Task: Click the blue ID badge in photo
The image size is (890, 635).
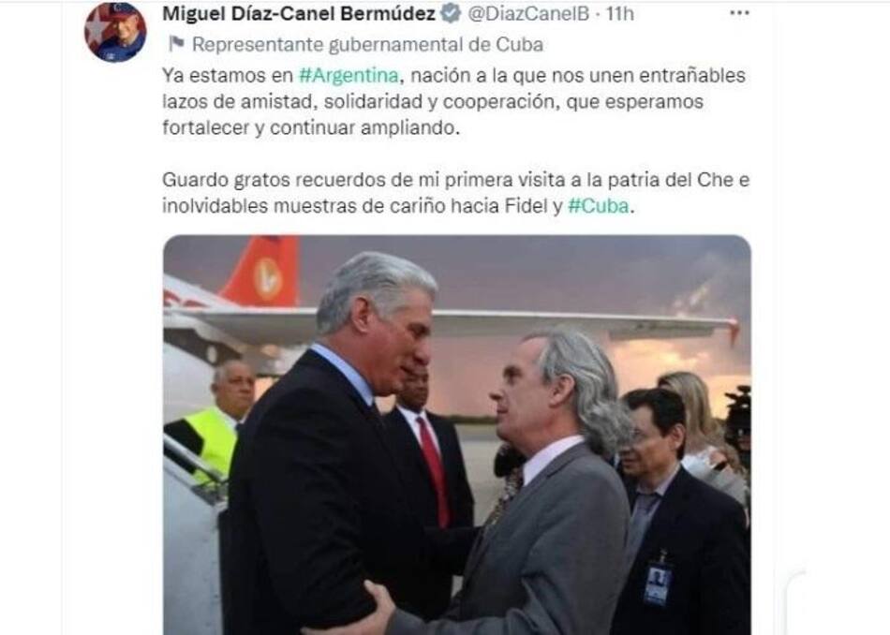Action: 658,583
